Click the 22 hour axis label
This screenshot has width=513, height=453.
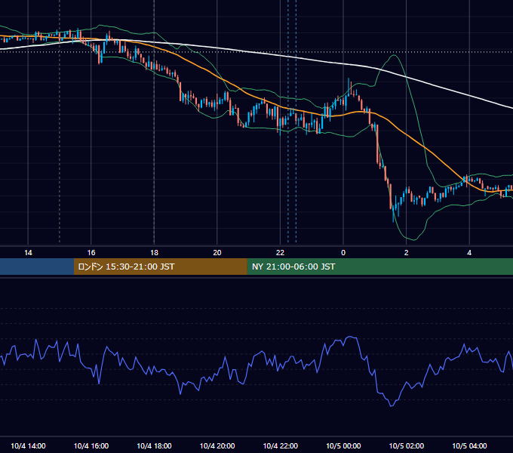[280, 253]
